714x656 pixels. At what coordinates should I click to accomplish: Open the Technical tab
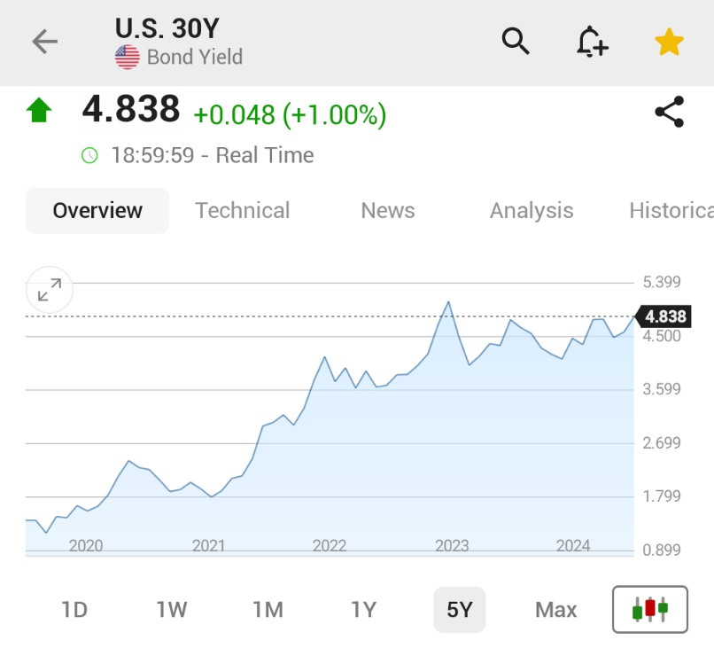pos(242,210)
